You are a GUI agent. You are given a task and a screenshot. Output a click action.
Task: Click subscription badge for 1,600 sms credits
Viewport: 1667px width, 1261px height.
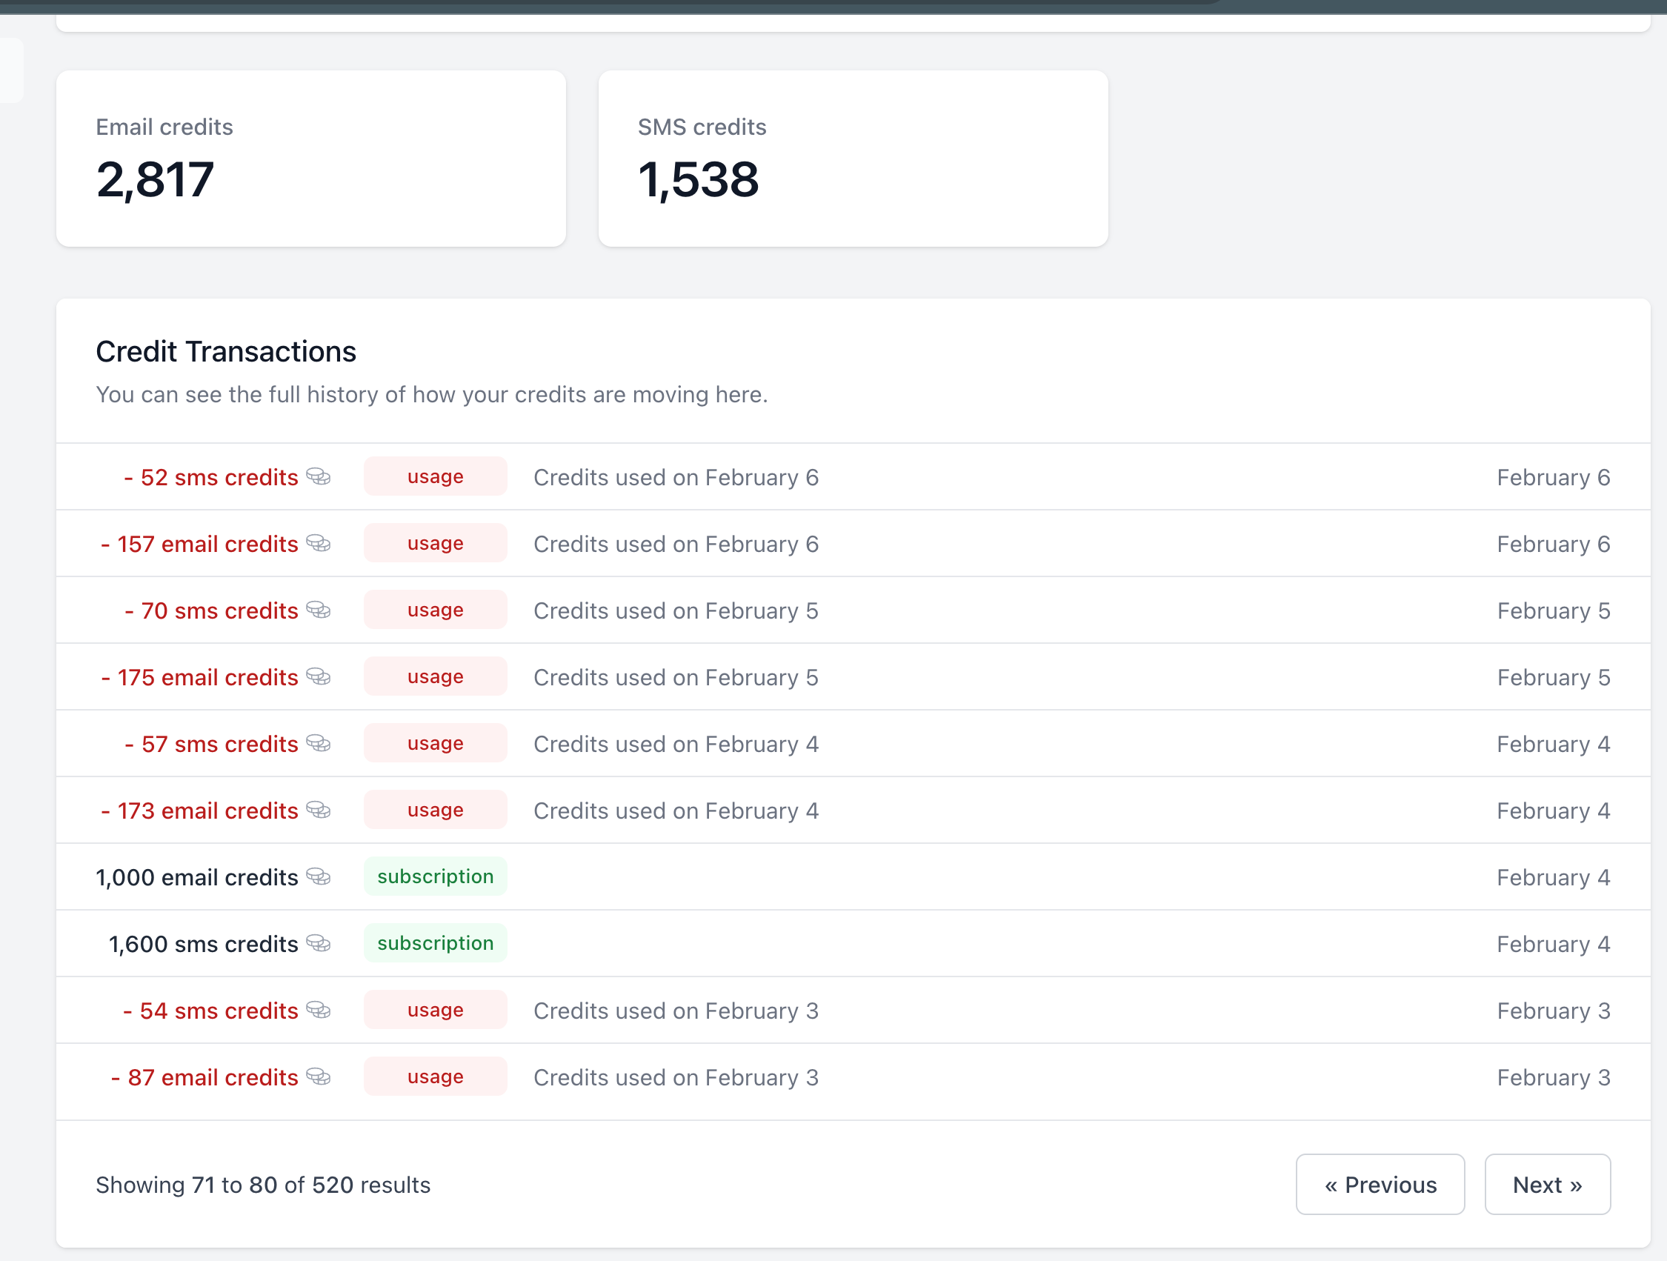(x=436, y=943)
